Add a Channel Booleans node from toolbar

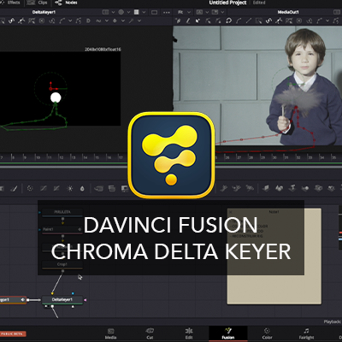[x=112, y=188]
